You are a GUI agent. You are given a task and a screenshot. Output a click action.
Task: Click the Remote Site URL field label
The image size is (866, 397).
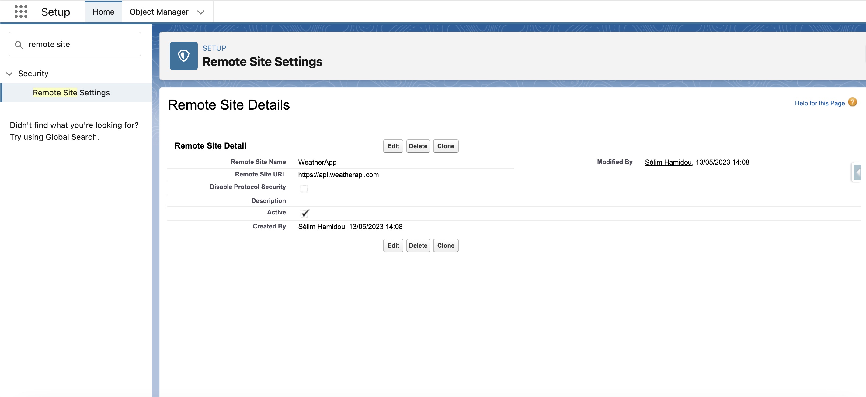click(260, 175)
